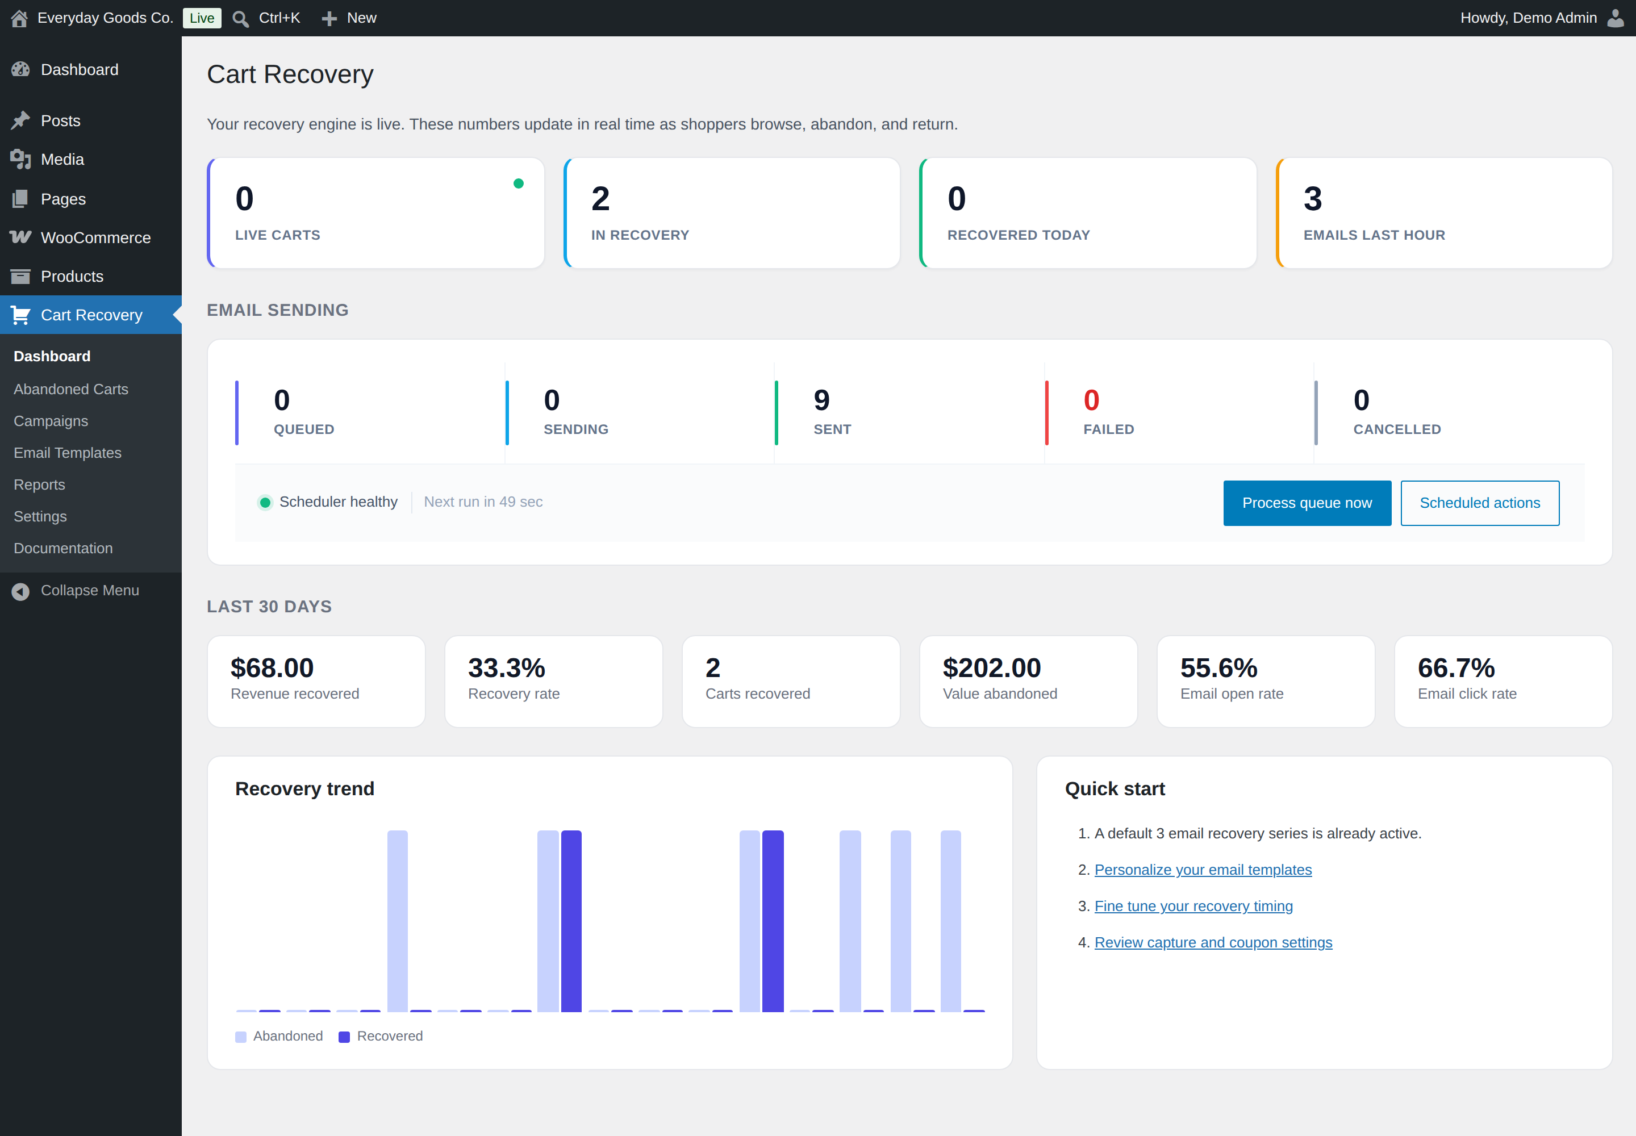
Task: Click the $68.00 Revenue recovered value
Action: pos(272,667)
